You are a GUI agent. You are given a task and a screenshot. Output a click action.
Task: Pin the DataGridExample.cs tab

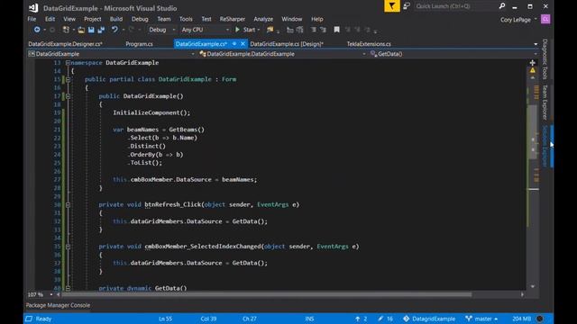234,44
